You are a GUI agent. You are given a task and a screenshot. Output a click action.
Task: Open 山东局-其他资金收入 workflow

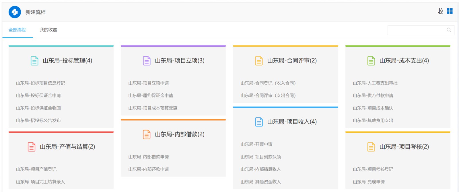pos(261,182)
